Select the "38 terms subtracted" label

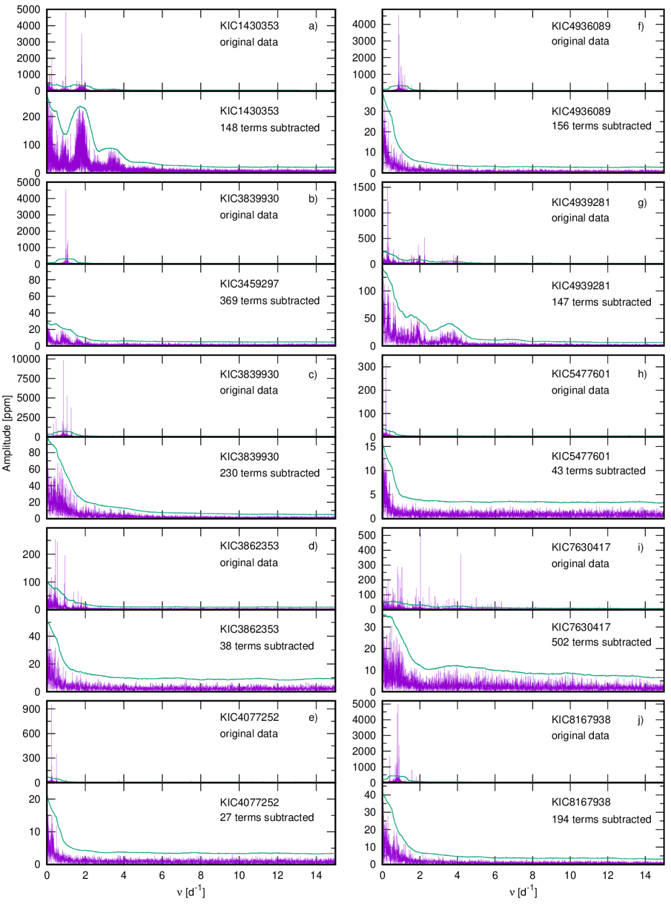[266, 646]
